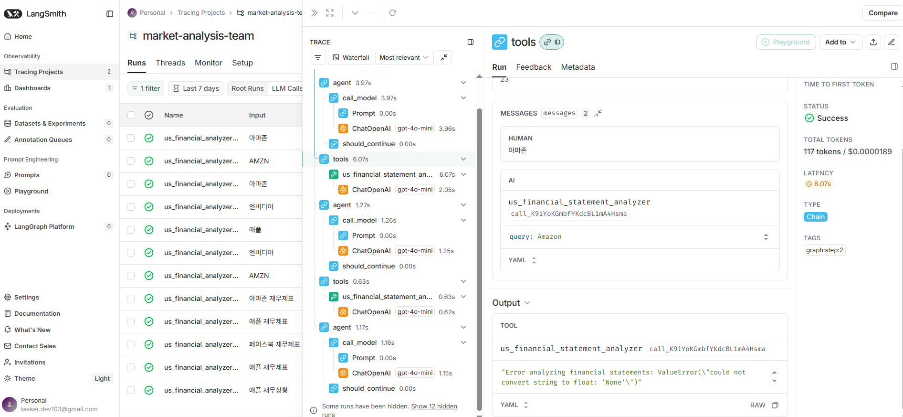The width and height of the screenshot is (903, 417).
Task: Collapse the tools 6.07s node
Action: (463, 159)
